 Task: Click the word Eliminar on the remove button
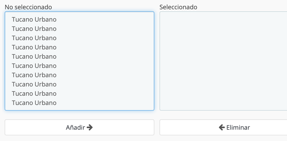[238, 127]
